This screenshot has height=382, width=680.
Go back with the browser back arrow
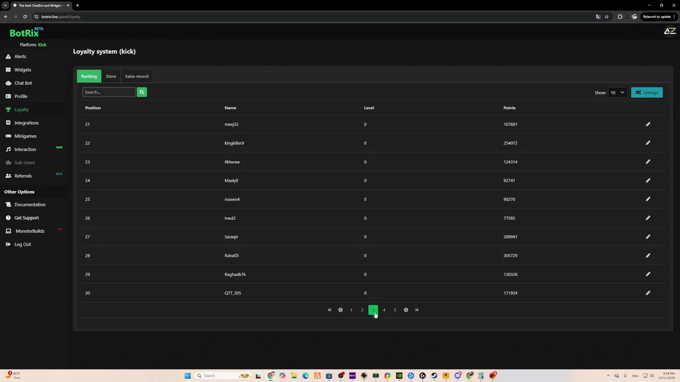point(6,16)
